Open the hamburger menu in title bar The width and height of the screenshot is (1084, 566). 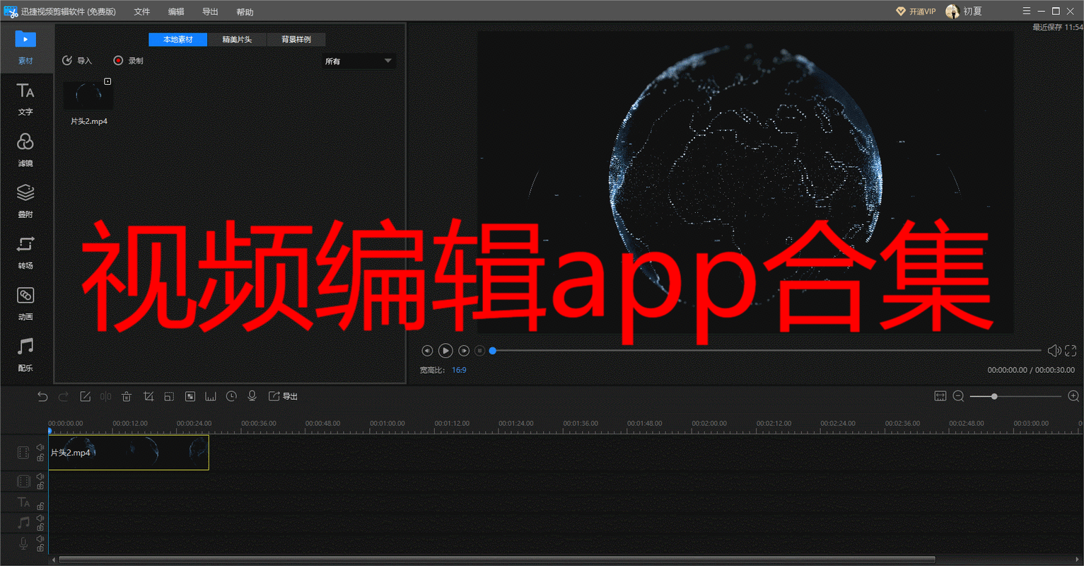point(1027,11)
